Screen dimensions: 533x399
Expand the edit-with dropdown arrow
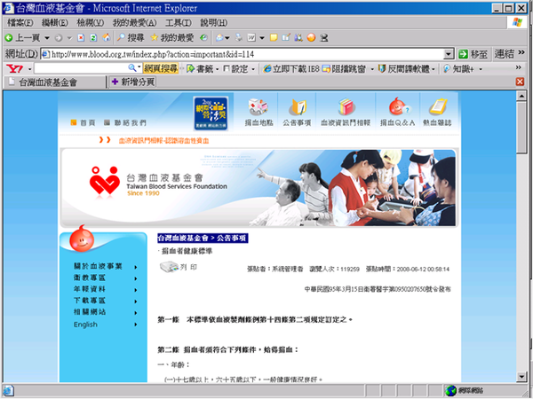click(x=262, y=38)
